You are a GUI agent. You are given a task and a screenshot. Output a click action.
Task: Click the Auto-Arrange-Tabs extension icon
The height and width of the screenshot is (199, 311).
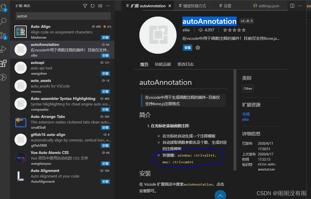21,122
